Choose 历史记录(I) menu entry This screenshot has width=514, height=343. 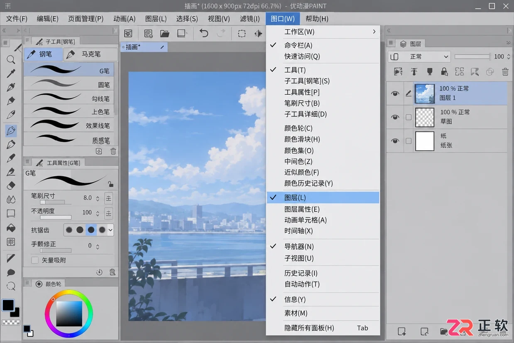[323, 273]
